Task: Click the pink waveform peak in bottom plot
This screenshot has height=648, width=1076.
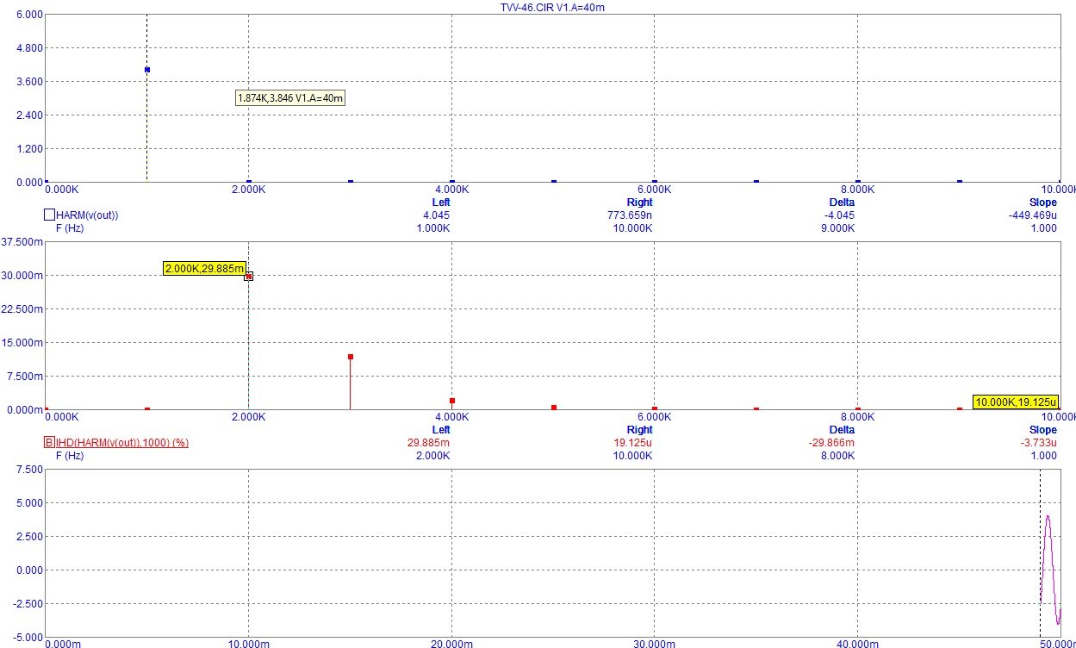Action: click(x=1048, y=516)
